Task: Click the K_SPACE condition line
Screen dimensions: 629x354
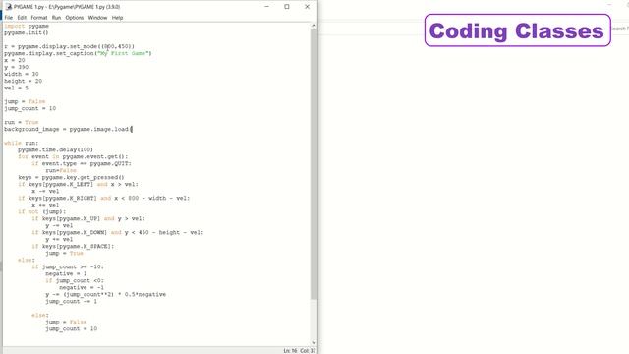Action: click(73, 246)
